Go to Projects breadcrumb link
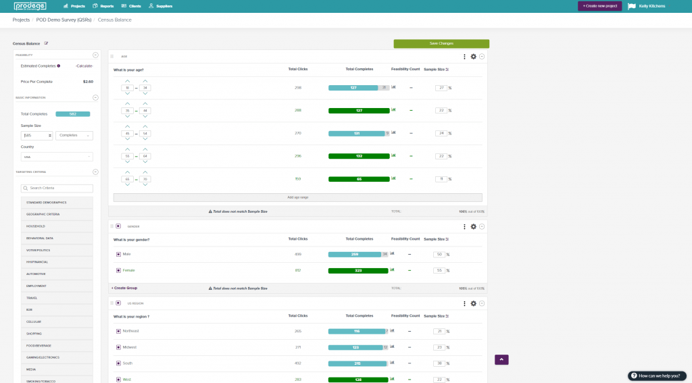The height and width of the screenshot is (383, 692). pos(21,20)
